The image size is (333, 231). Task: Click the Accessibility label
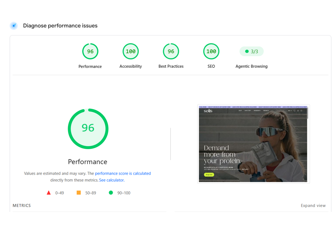tap(131, 66)
